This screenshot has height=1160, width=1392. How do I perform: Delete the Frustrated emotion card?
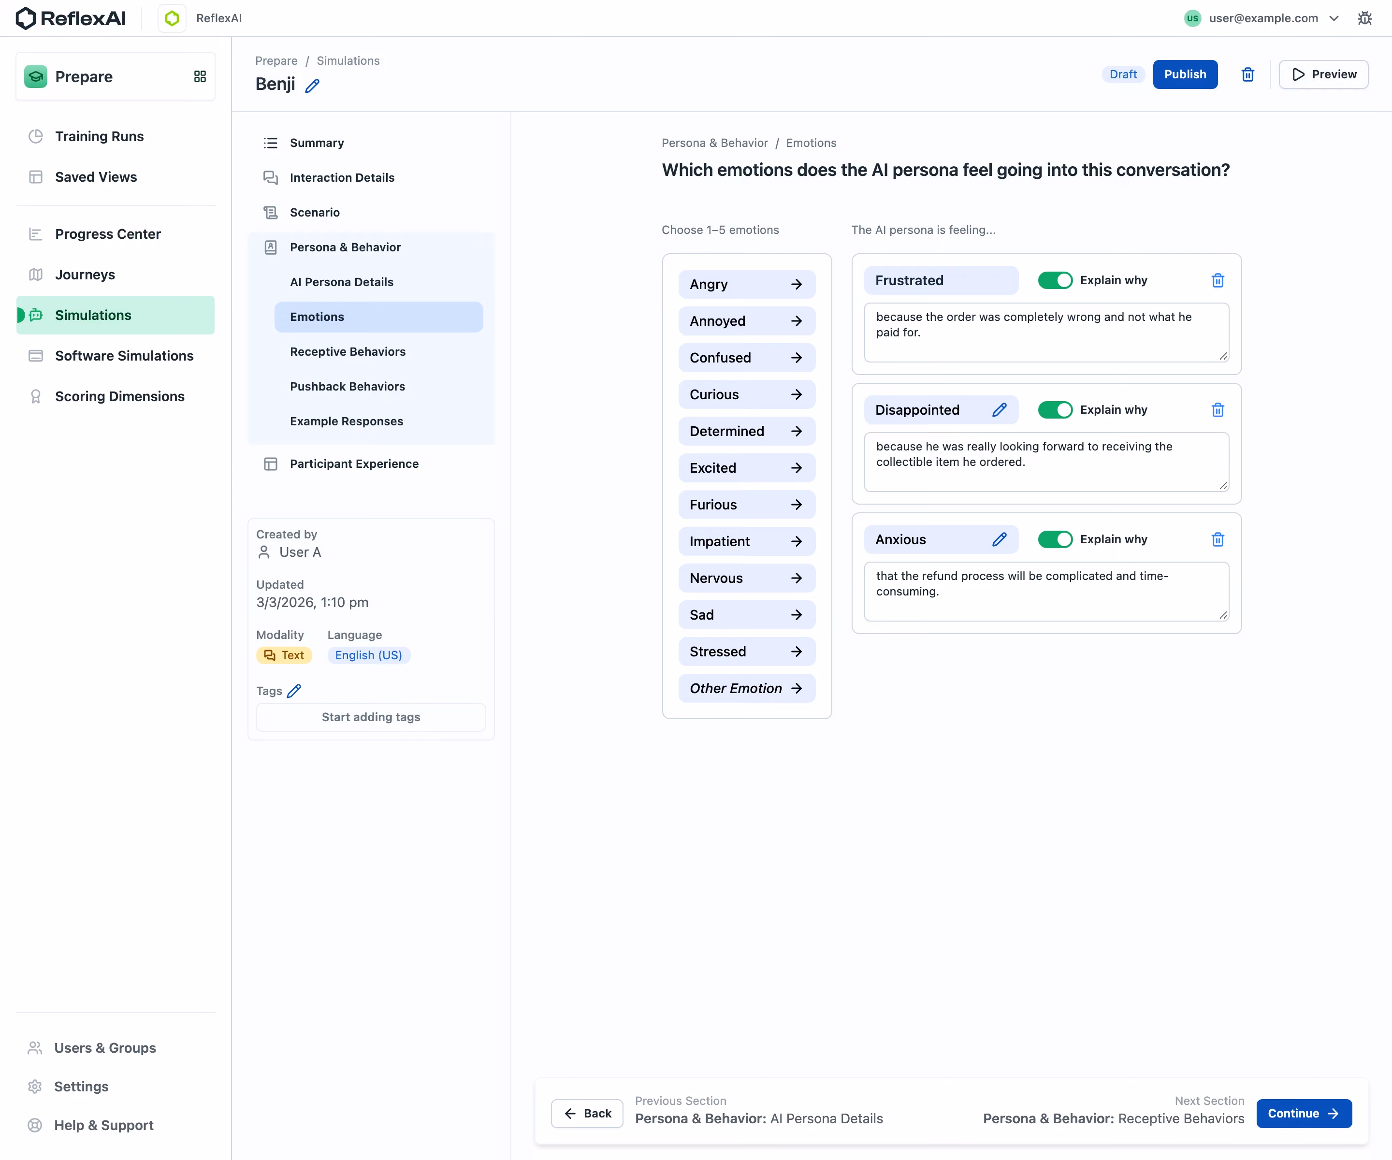[x=1218, y=280]
